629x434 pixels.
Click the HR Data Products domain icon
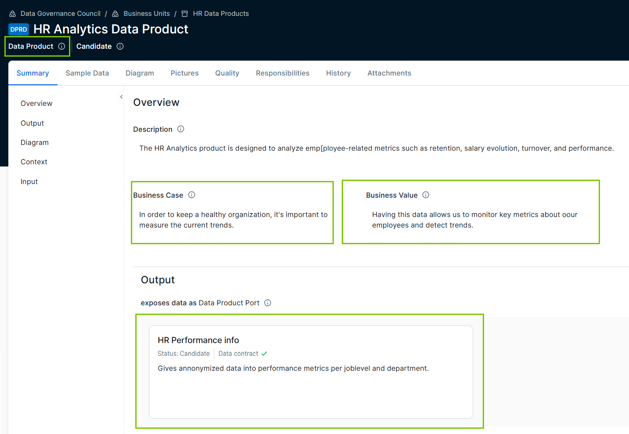[185, 14]
